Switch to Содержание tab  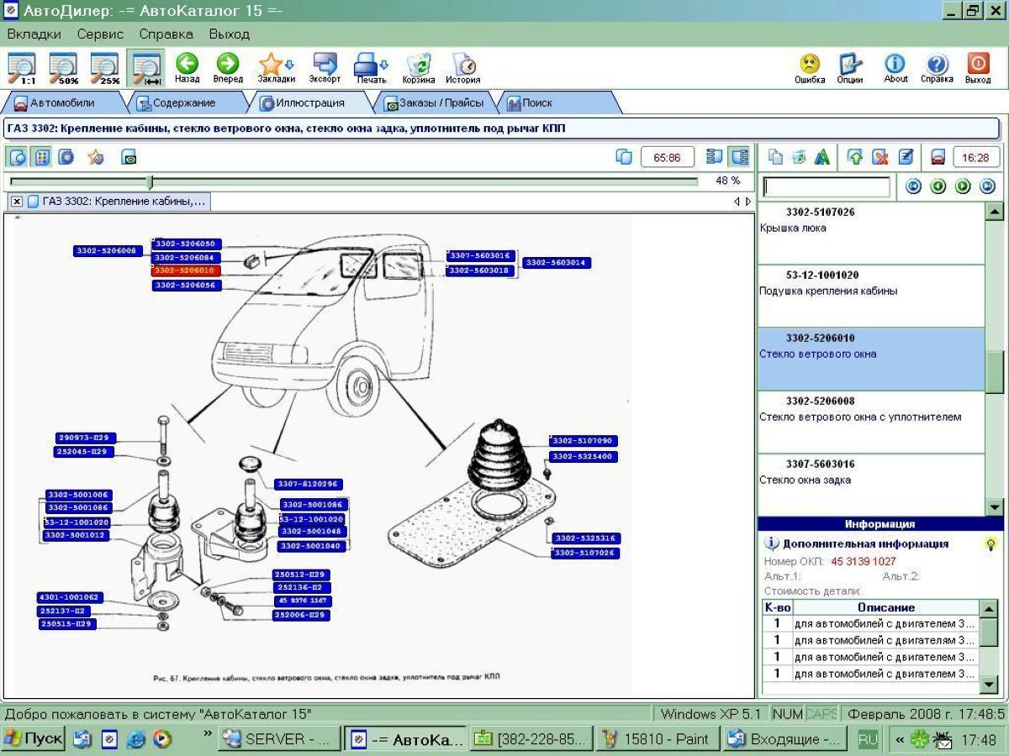pos(182,103)
